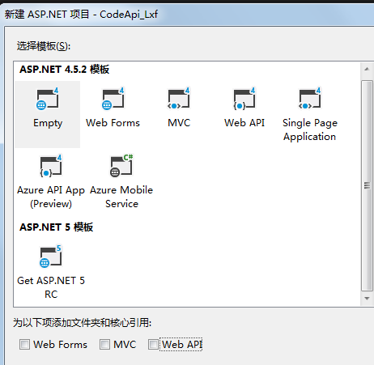Click the "选择模板(S):" label
374x365 pixels.
(x=44, y=46)
